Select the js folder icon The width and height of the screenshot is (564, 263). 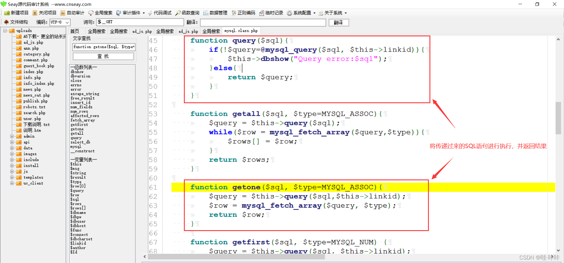[x=19, y=172]
